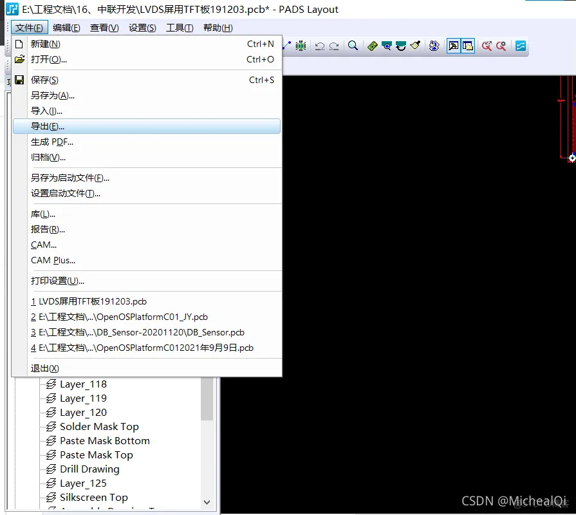Select Solder Mask Top layer

click(99, 427)
